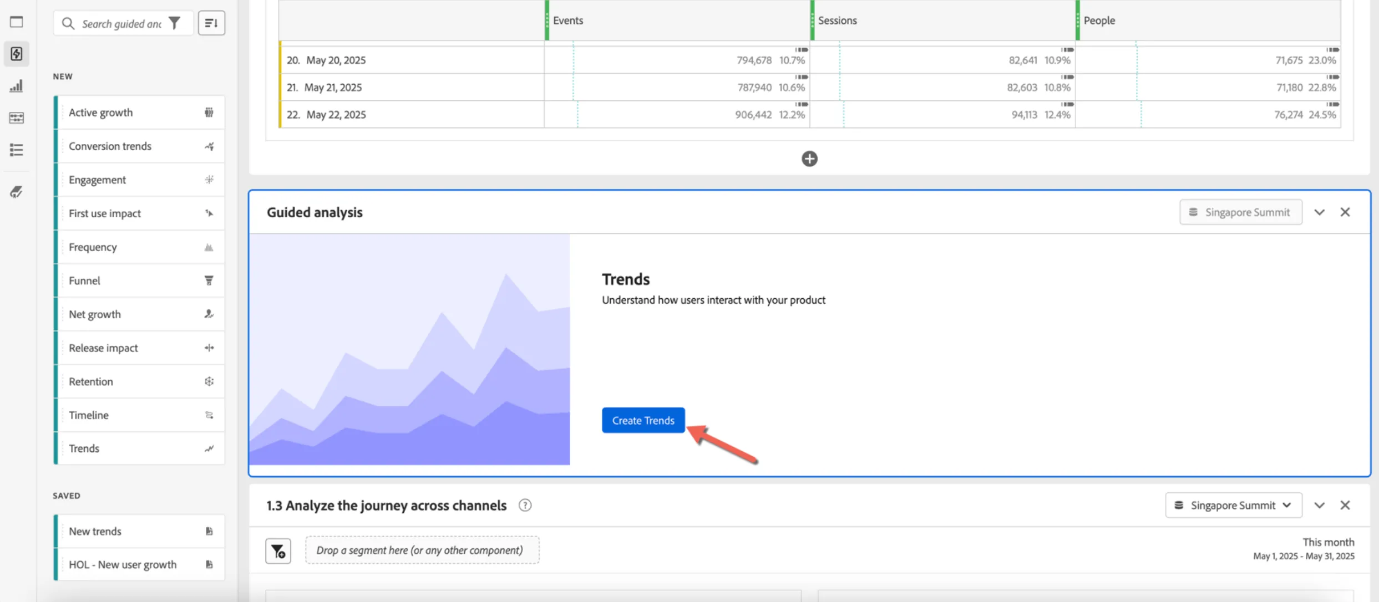This screenshot has width=1379, height=602.
Task: Open the list icon in the left rail
Action: (17, 150)
